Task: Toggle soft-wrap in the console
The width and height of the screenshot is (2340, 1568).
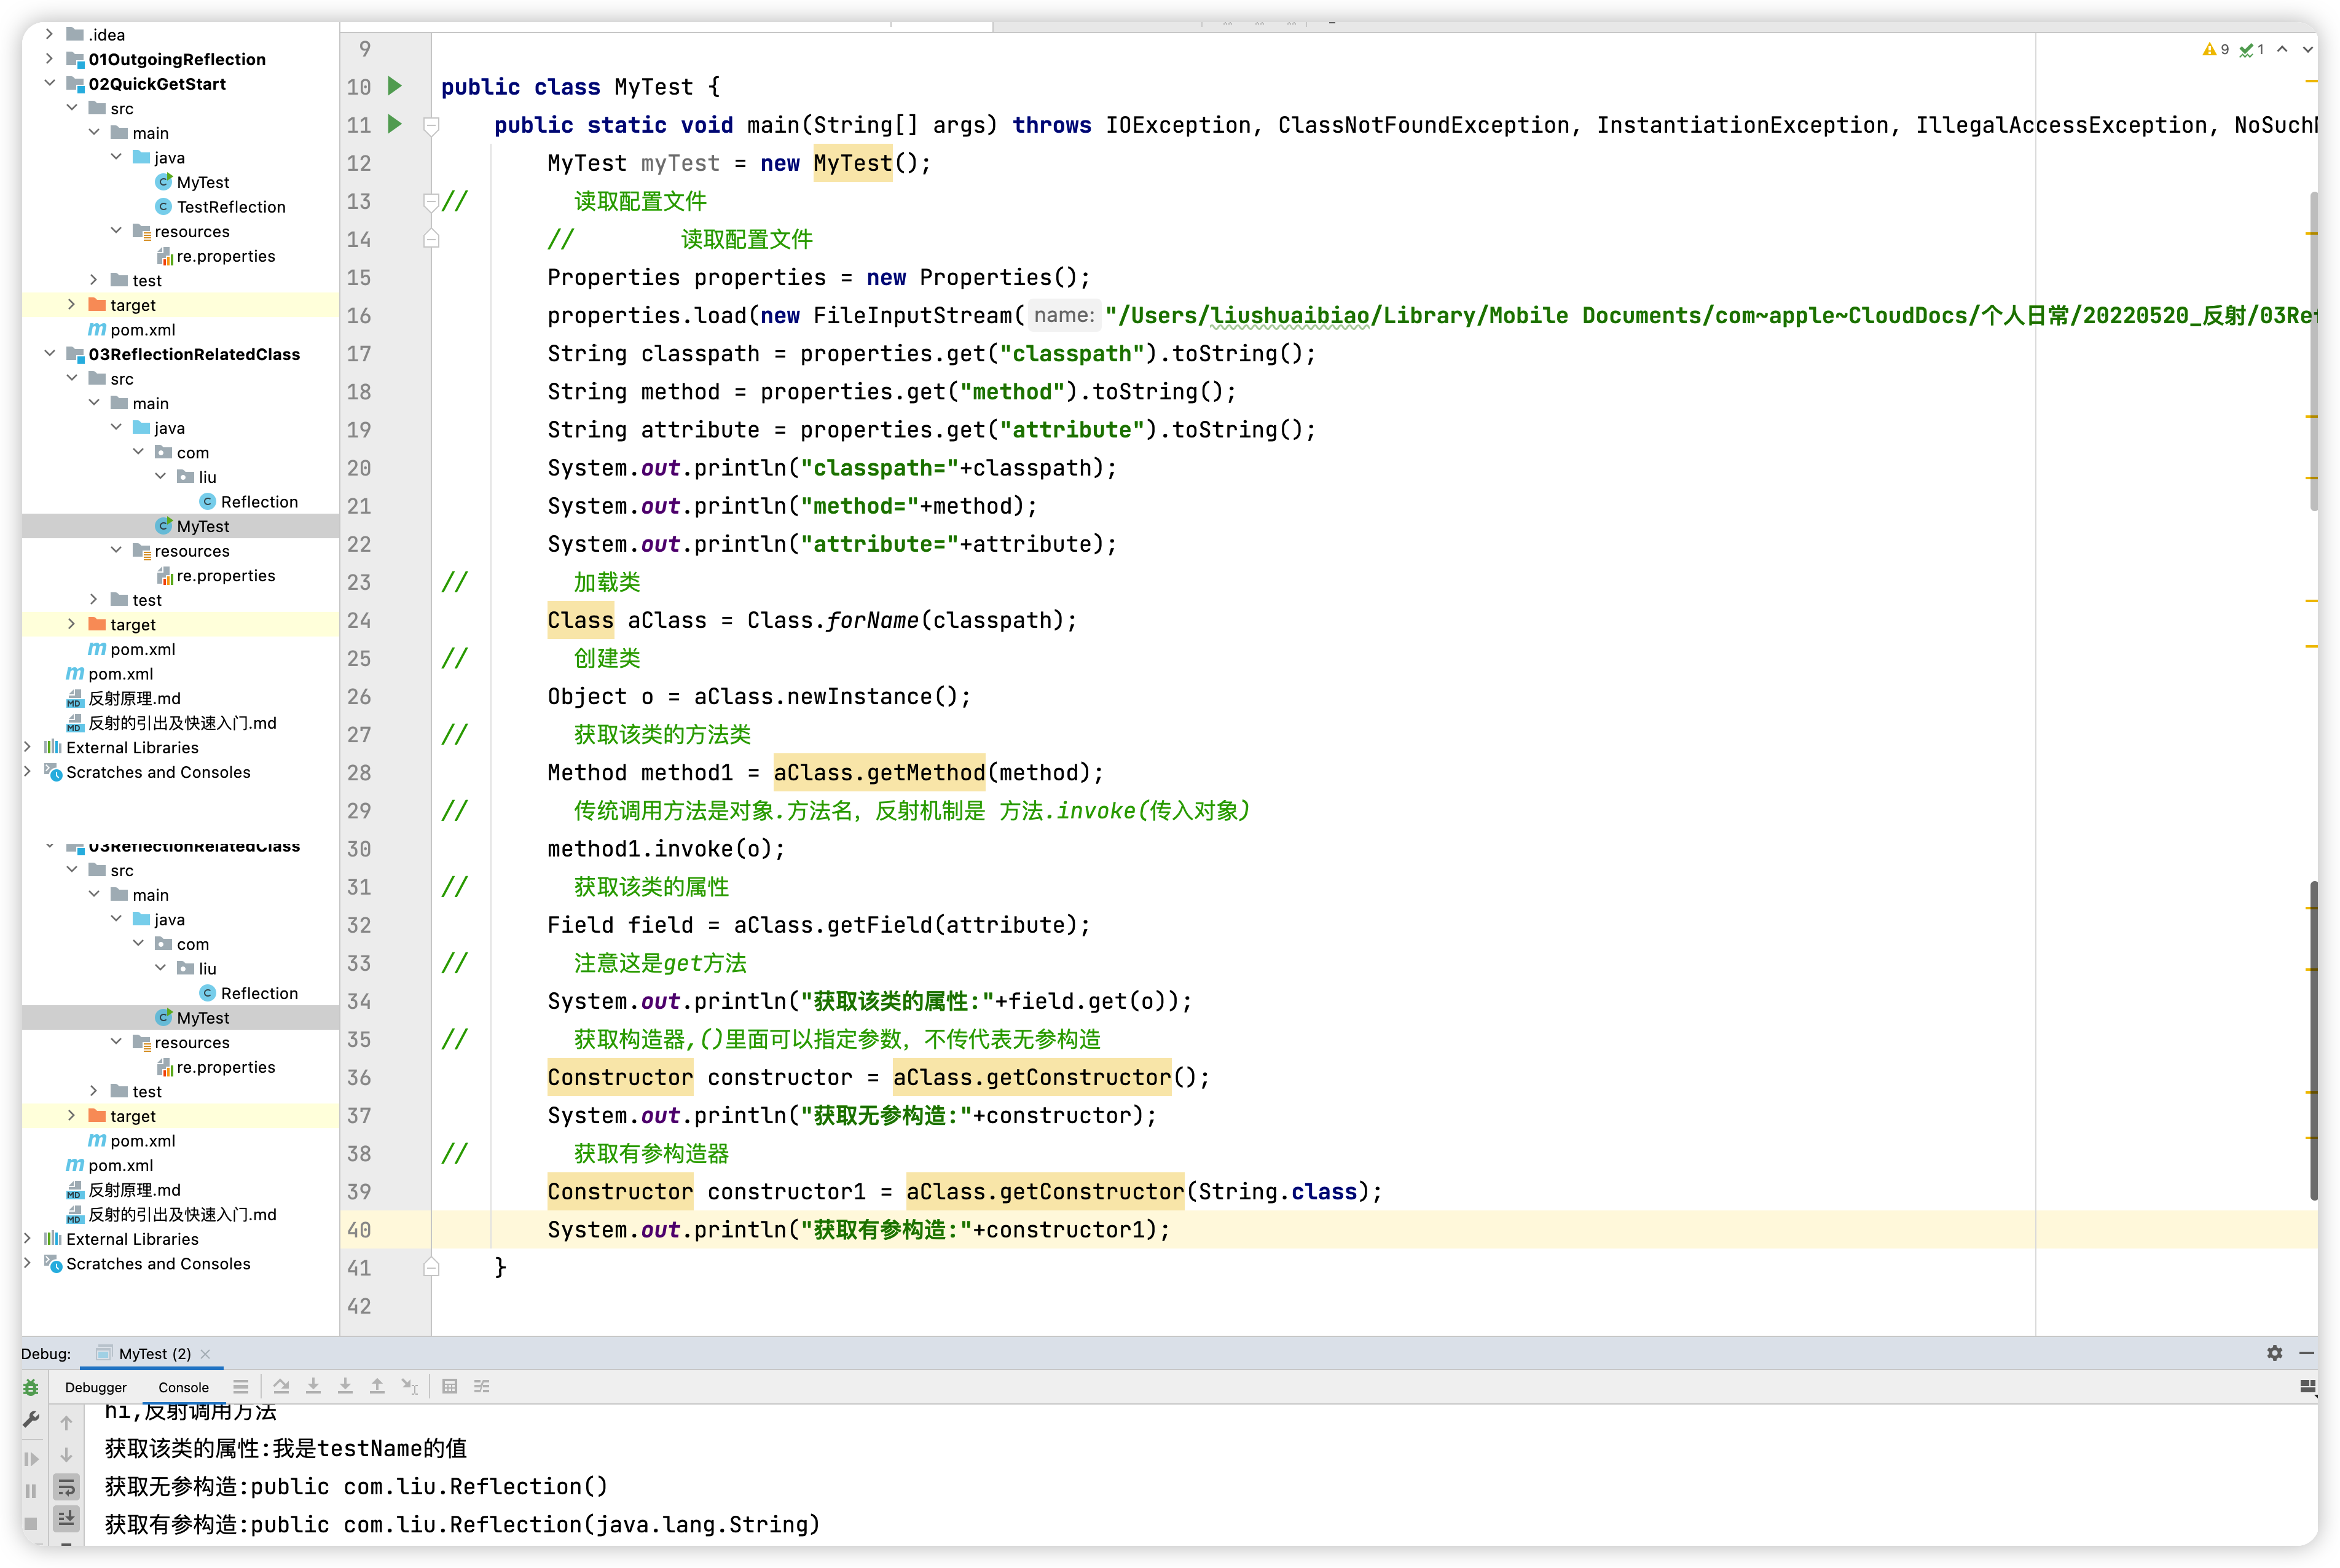Action: [66, 1487]
